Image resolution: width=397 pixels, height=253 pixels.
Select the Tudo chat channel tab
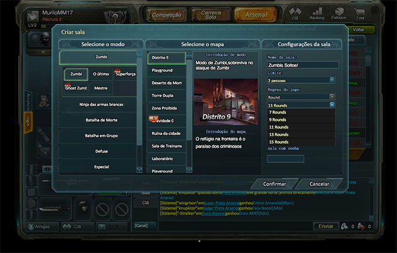(145, 183)
